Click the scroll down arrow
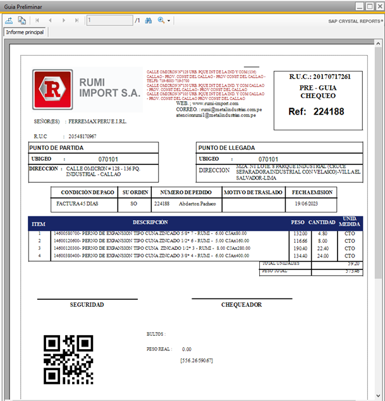The width and height of the screenshot is (385, 401). (378, 396)
